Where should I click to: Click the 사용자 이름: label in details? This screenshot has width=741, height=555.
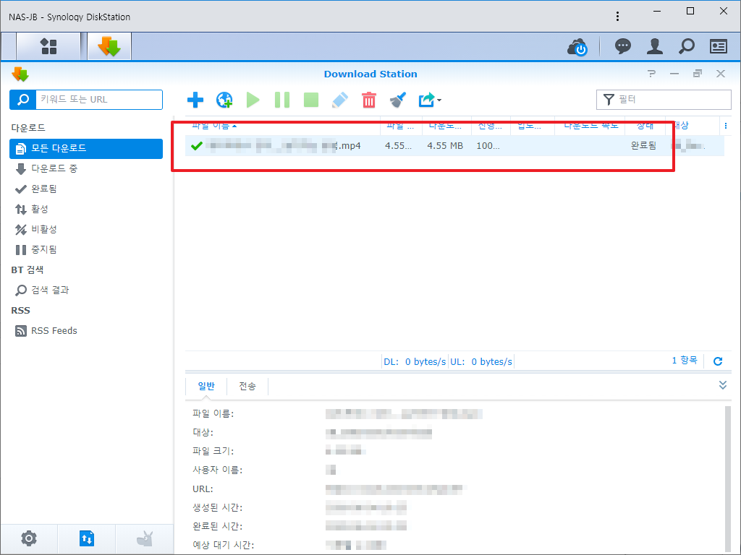click(x=217, y=470)
